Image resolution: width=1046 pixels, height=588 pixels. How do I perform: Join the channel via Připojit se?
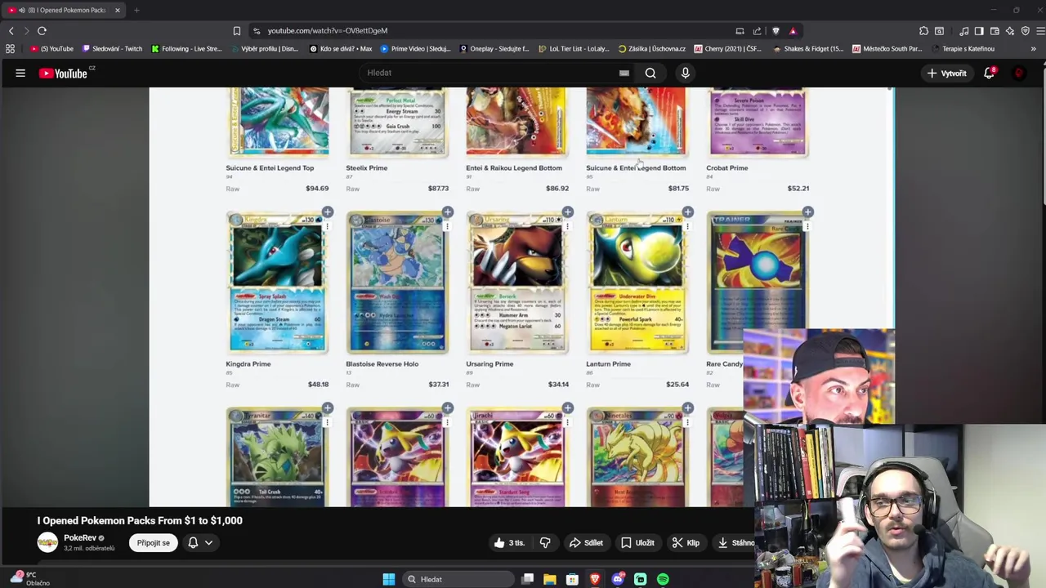coord(154,543)
